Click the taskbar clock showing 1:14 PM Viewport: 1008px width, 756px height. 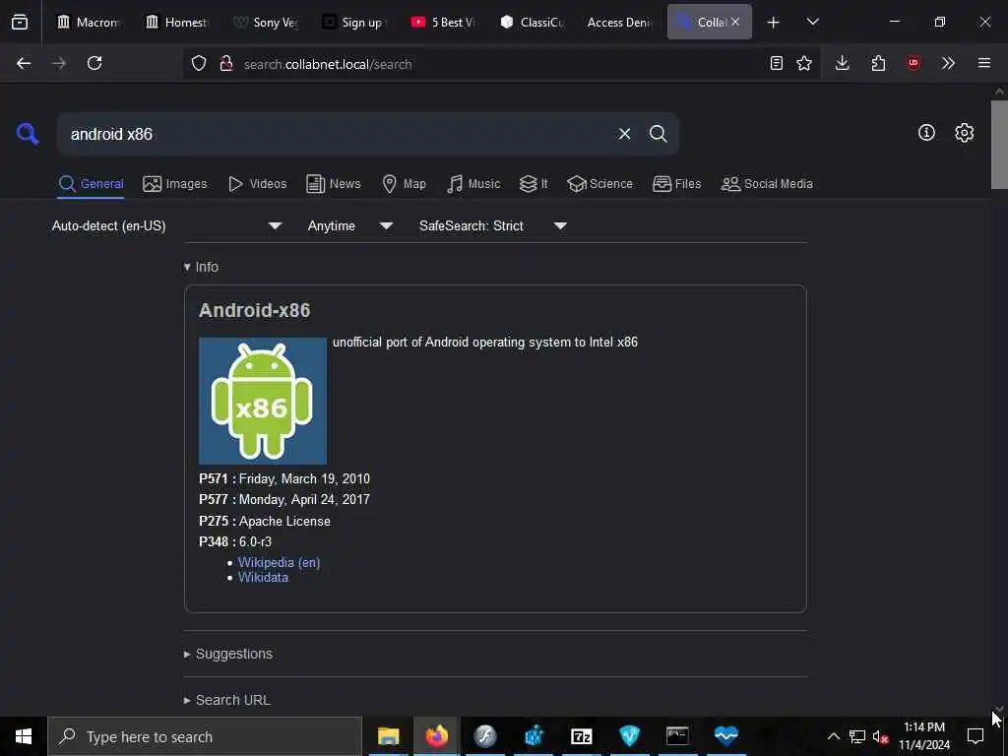924,736
